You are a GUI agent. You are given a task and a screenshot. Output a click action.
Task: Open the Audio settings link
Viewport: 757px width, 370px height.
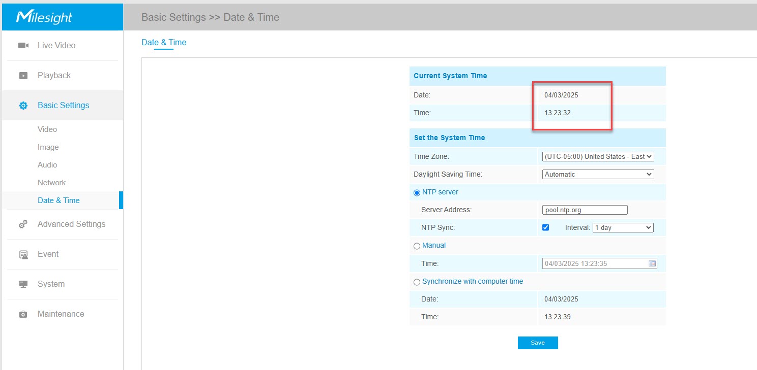47,164
